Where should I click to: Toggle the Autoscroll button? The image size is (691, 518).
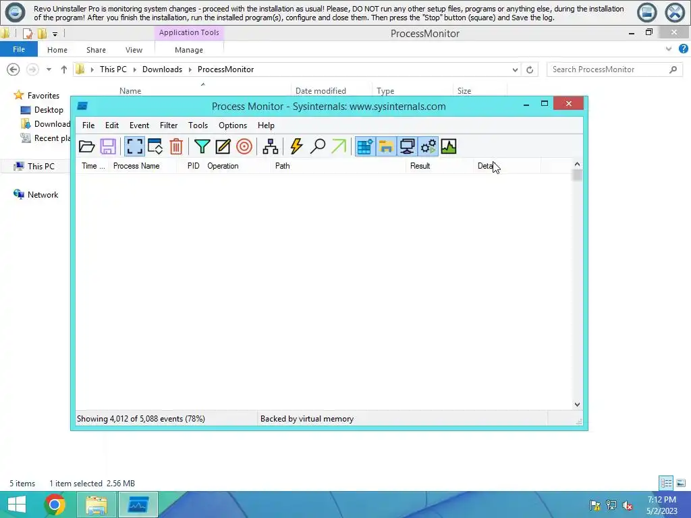point(155,146)
